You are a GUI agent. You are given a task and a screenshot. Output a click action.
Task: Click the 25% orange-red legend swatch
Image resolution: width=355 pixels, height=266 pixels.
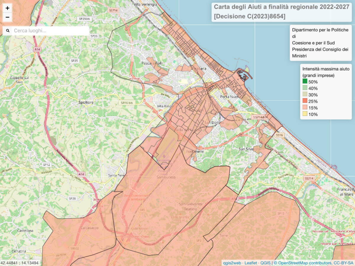point(305,101)
